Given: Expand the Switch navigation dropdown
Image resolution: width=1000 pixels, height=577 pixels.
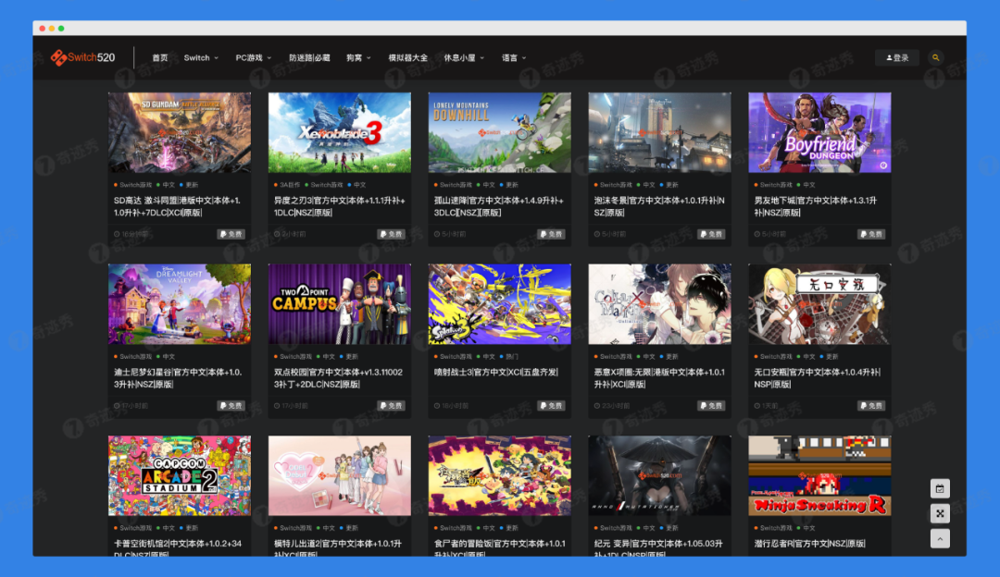Looking at the screenshot, I should [201, 58].
